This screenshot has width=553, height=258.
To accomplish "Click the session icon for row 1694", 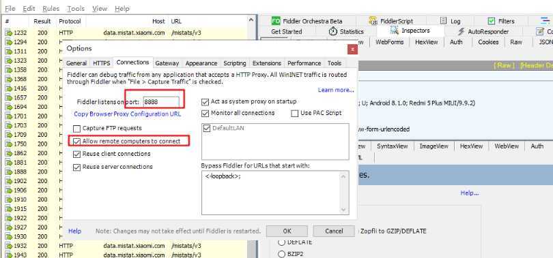I will (9, 107).
